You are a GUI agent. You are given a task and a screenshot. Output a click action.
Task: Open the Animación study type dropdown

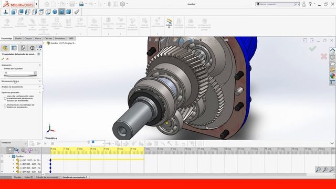pyautogui.click(x=14, y=143)
